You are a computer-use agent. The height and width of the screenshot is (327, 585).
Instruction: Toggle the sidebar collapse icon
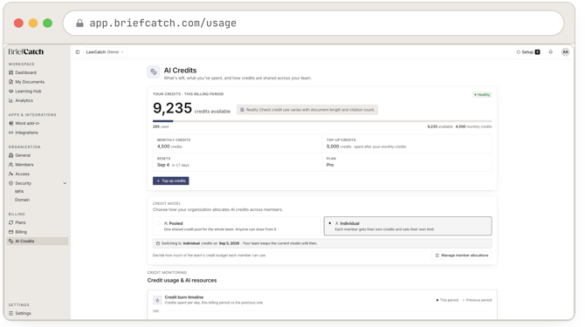[78, 52]
